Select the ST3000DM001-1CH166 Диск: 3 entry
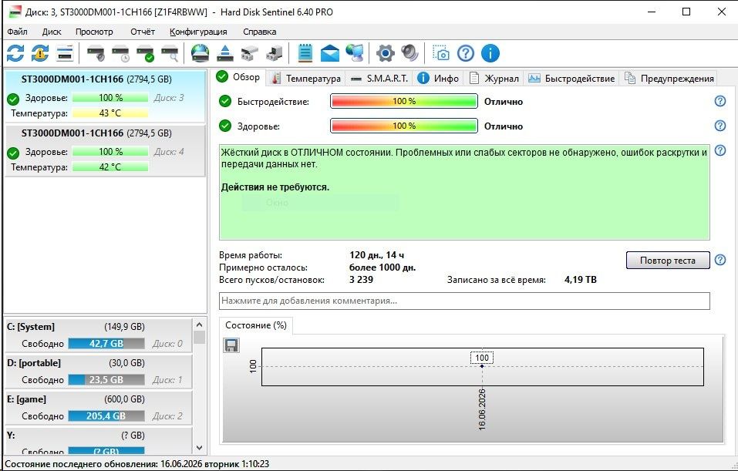 pyautogui.click(x=104, y=96)
